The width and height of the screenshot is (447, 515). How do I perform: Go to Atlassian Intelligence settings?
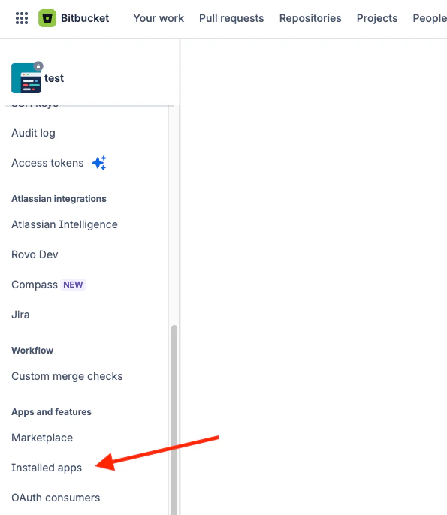(x=65, y=224)
